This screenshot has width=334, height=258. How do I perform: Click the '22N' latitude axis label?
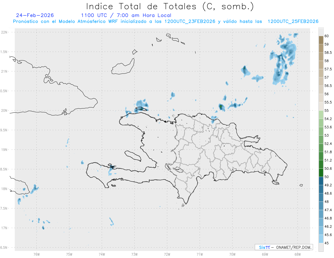coord(5,32)
